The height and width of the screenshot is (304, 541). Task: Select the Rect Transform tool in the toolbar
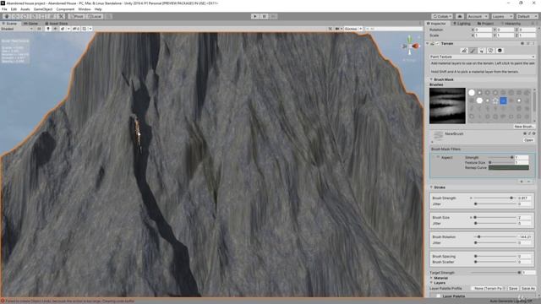tap(43, 16)
